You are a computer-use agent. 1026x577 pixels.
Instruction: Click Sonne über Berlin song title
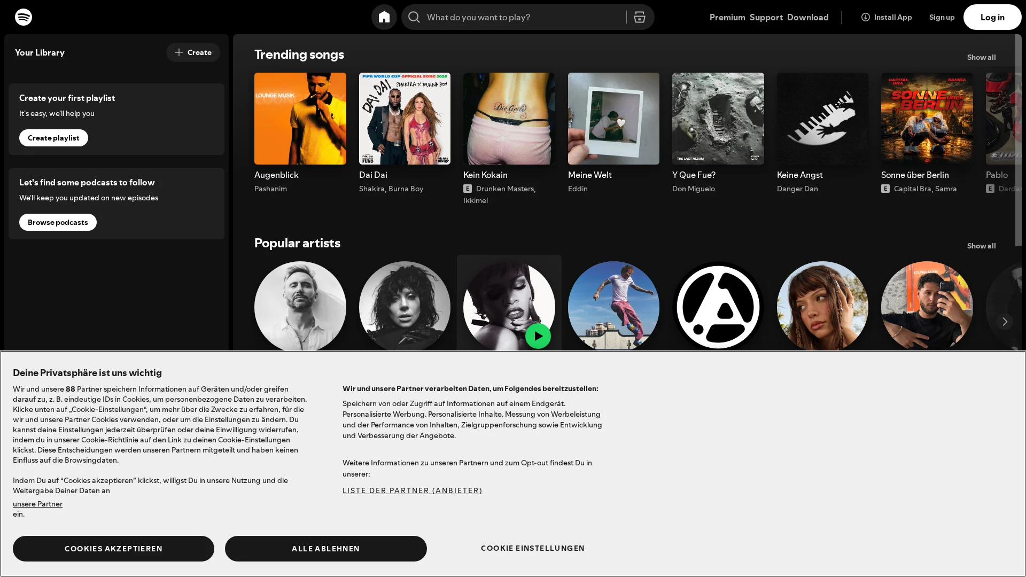[915, 175]
